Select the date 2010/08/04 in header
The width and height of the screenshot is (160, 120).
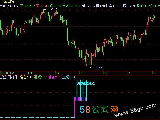click(9, 6)
